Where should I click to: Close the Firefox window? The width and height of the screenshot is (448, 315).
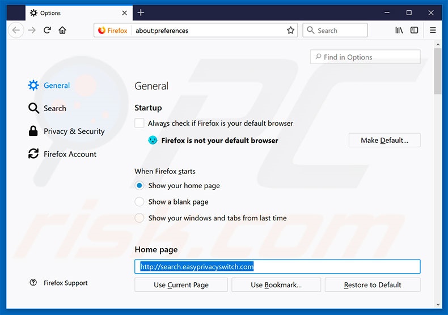[x=431, y=12]
